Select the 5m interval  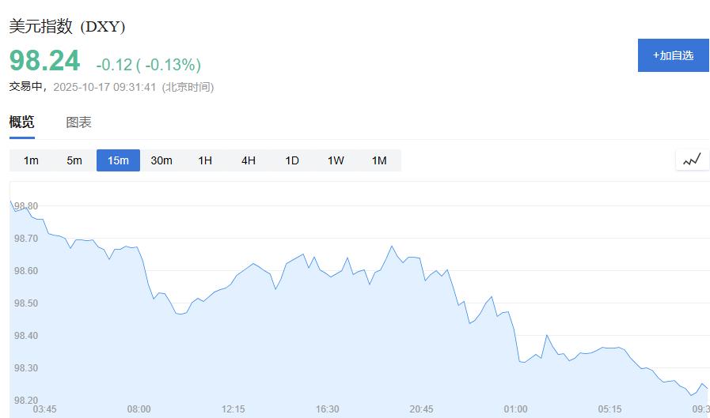pyautogui.click(x=74, y=160)
